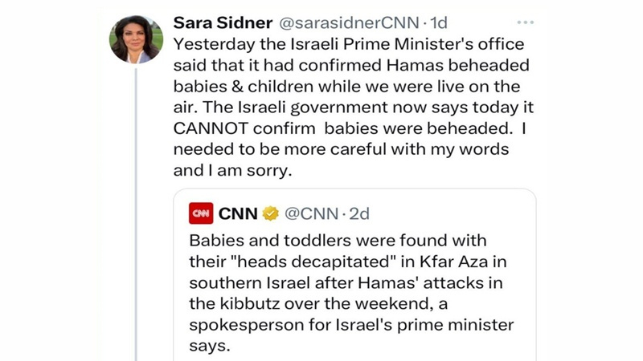Click the tweet's opening line starting "Yesterday"
The width and height of the screenshot is (643, 361).
[x=347, y=44]
